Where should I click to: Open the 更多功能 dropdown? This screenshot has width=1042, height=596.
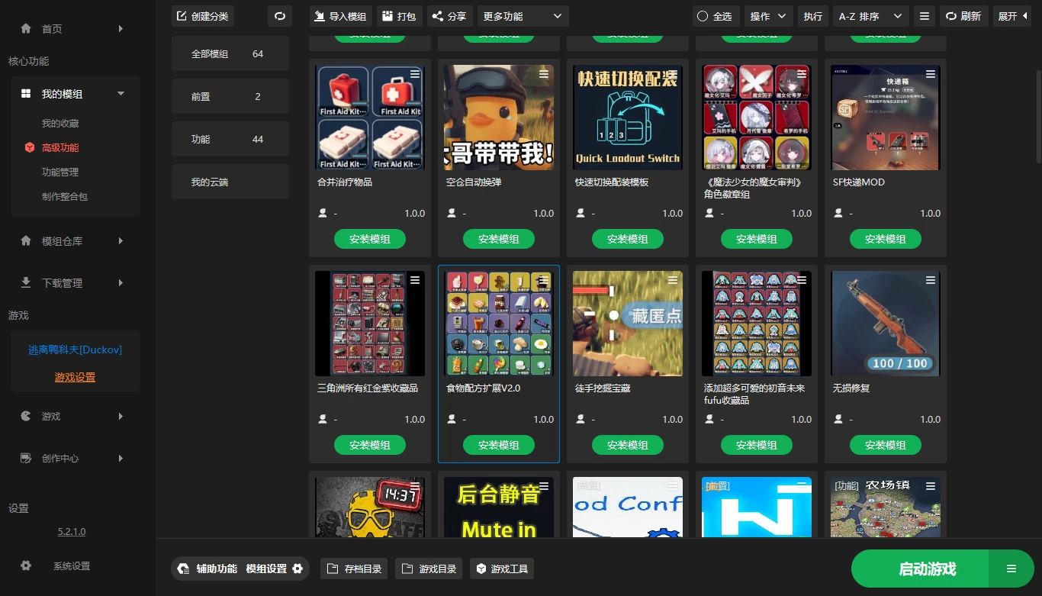click(x=523, y=16)
